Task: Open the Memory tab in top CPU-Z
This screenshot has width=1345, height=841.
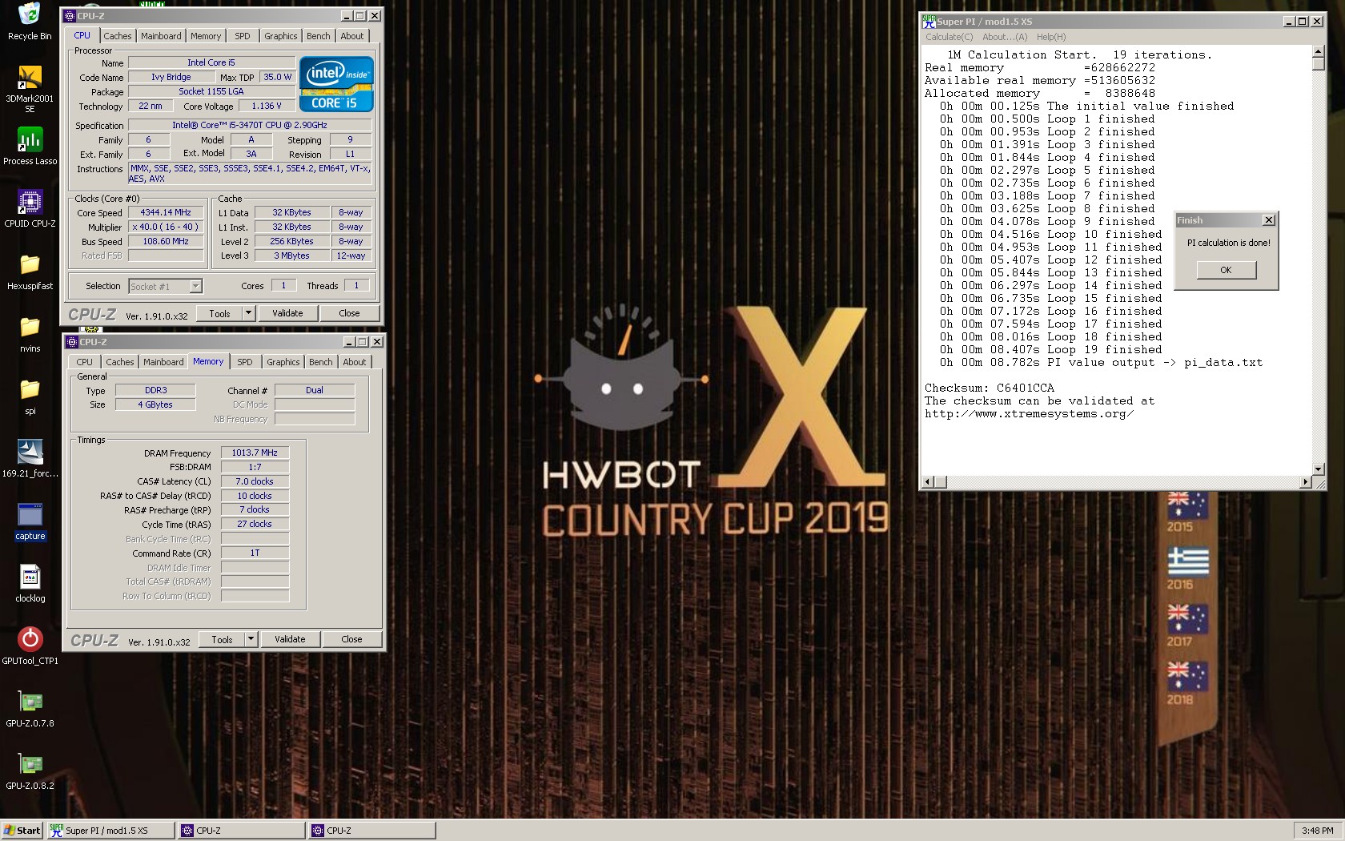Action: (206, 36)
